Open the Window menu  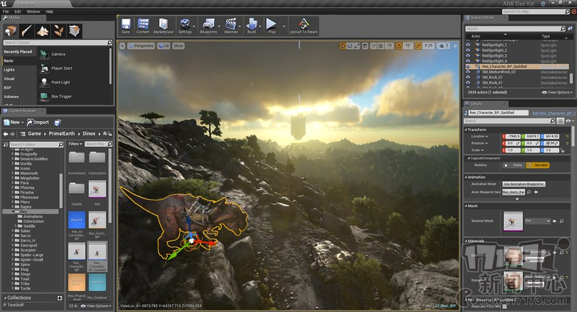33,11
